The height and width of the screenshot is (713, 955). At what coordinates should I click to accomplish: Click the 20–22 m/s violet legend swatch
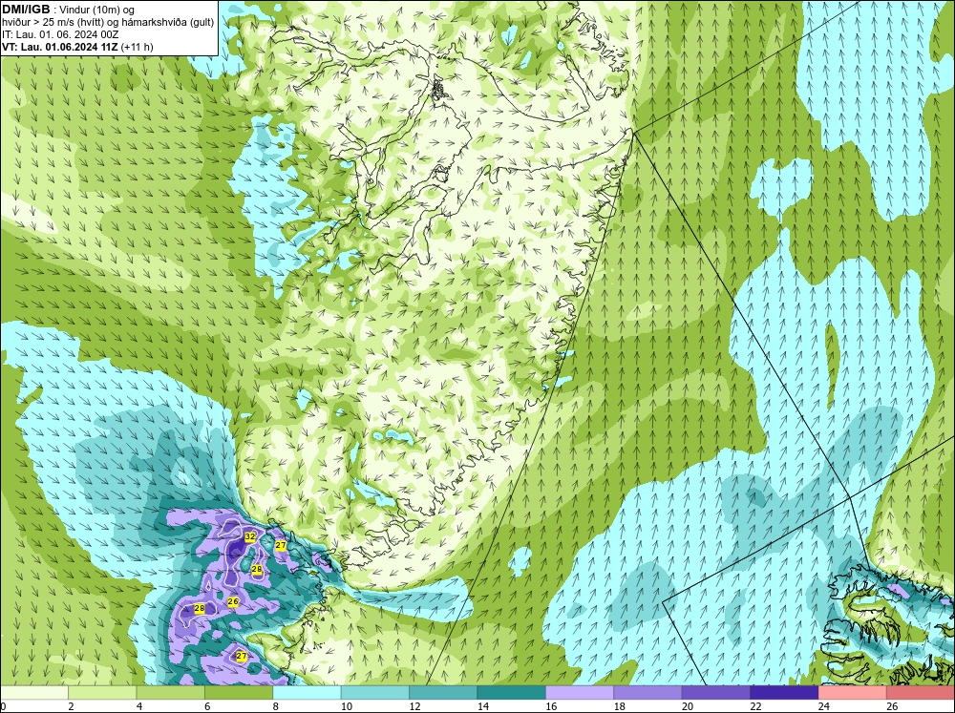[x=716, y=692]
